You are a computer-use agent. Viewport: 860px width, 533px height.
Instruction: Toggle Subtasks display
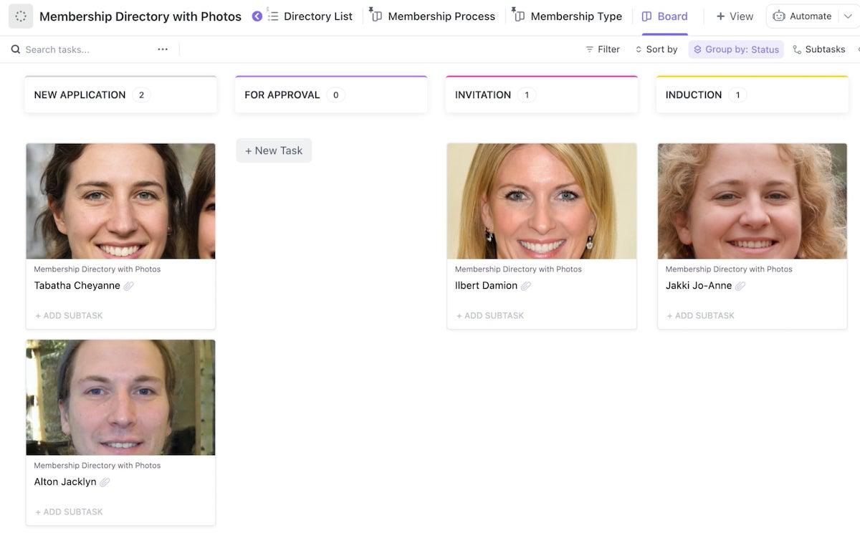click(x=818, y=49)
